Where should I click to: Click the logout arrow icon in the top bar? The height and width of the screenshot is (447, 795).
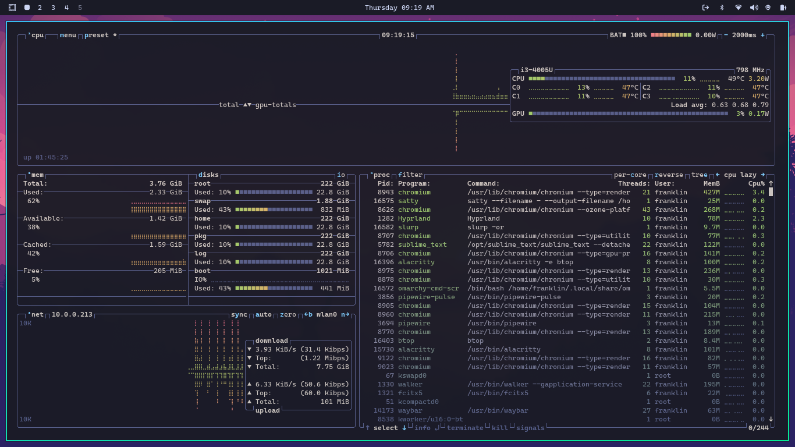coord(705,8)
